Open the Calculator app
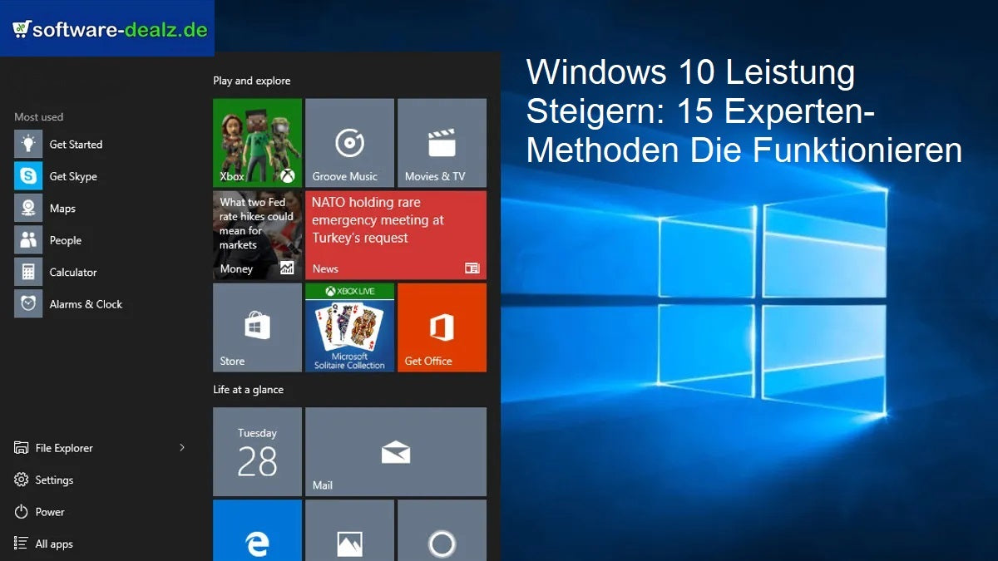This screenshot has width=998, height=561. coord(73,272)
